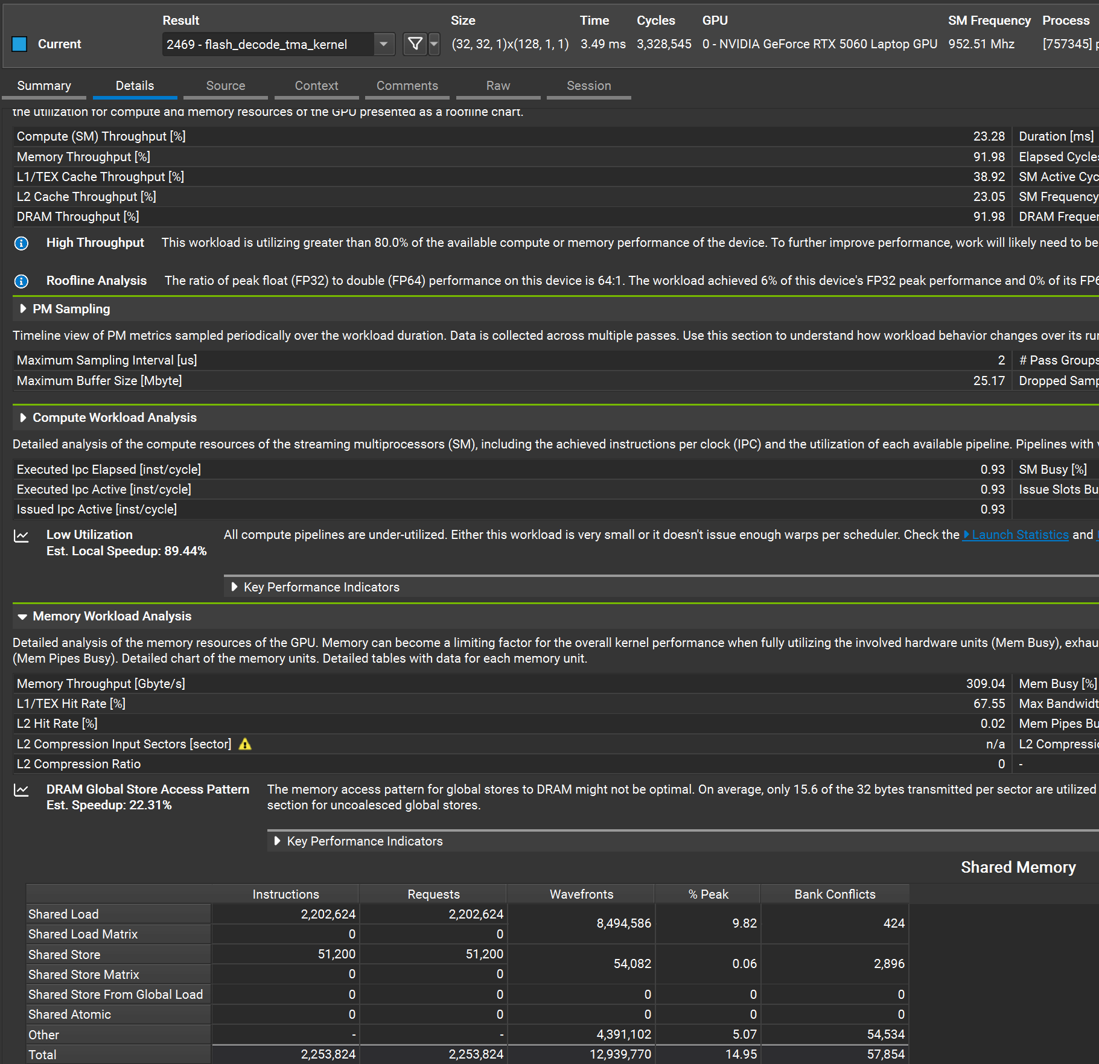
Task: Expand Key Performance Indicators under Low Utilization
Action: (x=234, y=587)
